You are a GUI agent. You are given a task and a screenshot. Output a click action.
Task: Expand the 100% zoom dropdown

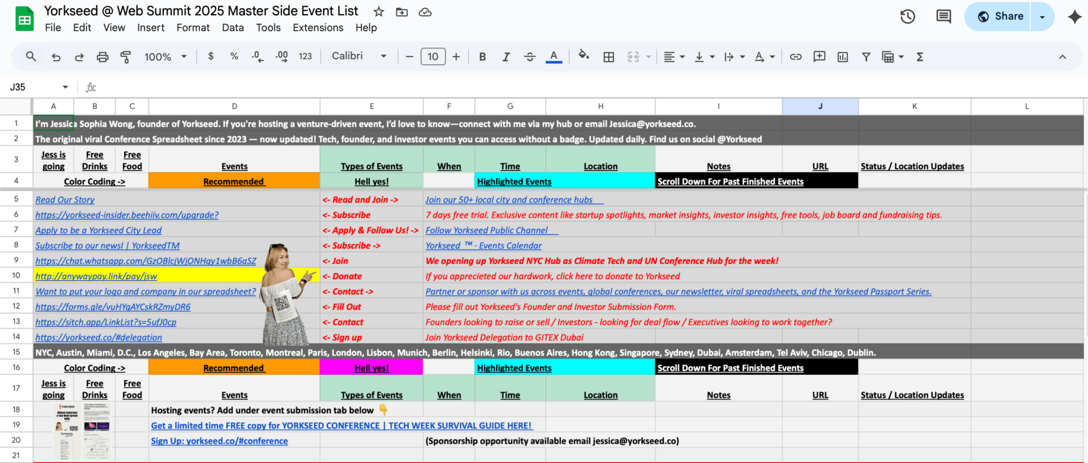pyautogui.click(x=165, y=57)
